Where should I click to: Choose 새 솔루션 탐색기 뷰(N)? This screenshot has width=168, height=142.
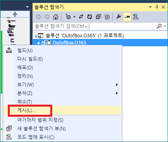pos(62,128)
